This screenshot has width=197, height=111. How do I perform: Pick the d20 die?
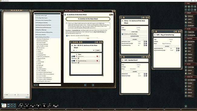click(21, 106)
